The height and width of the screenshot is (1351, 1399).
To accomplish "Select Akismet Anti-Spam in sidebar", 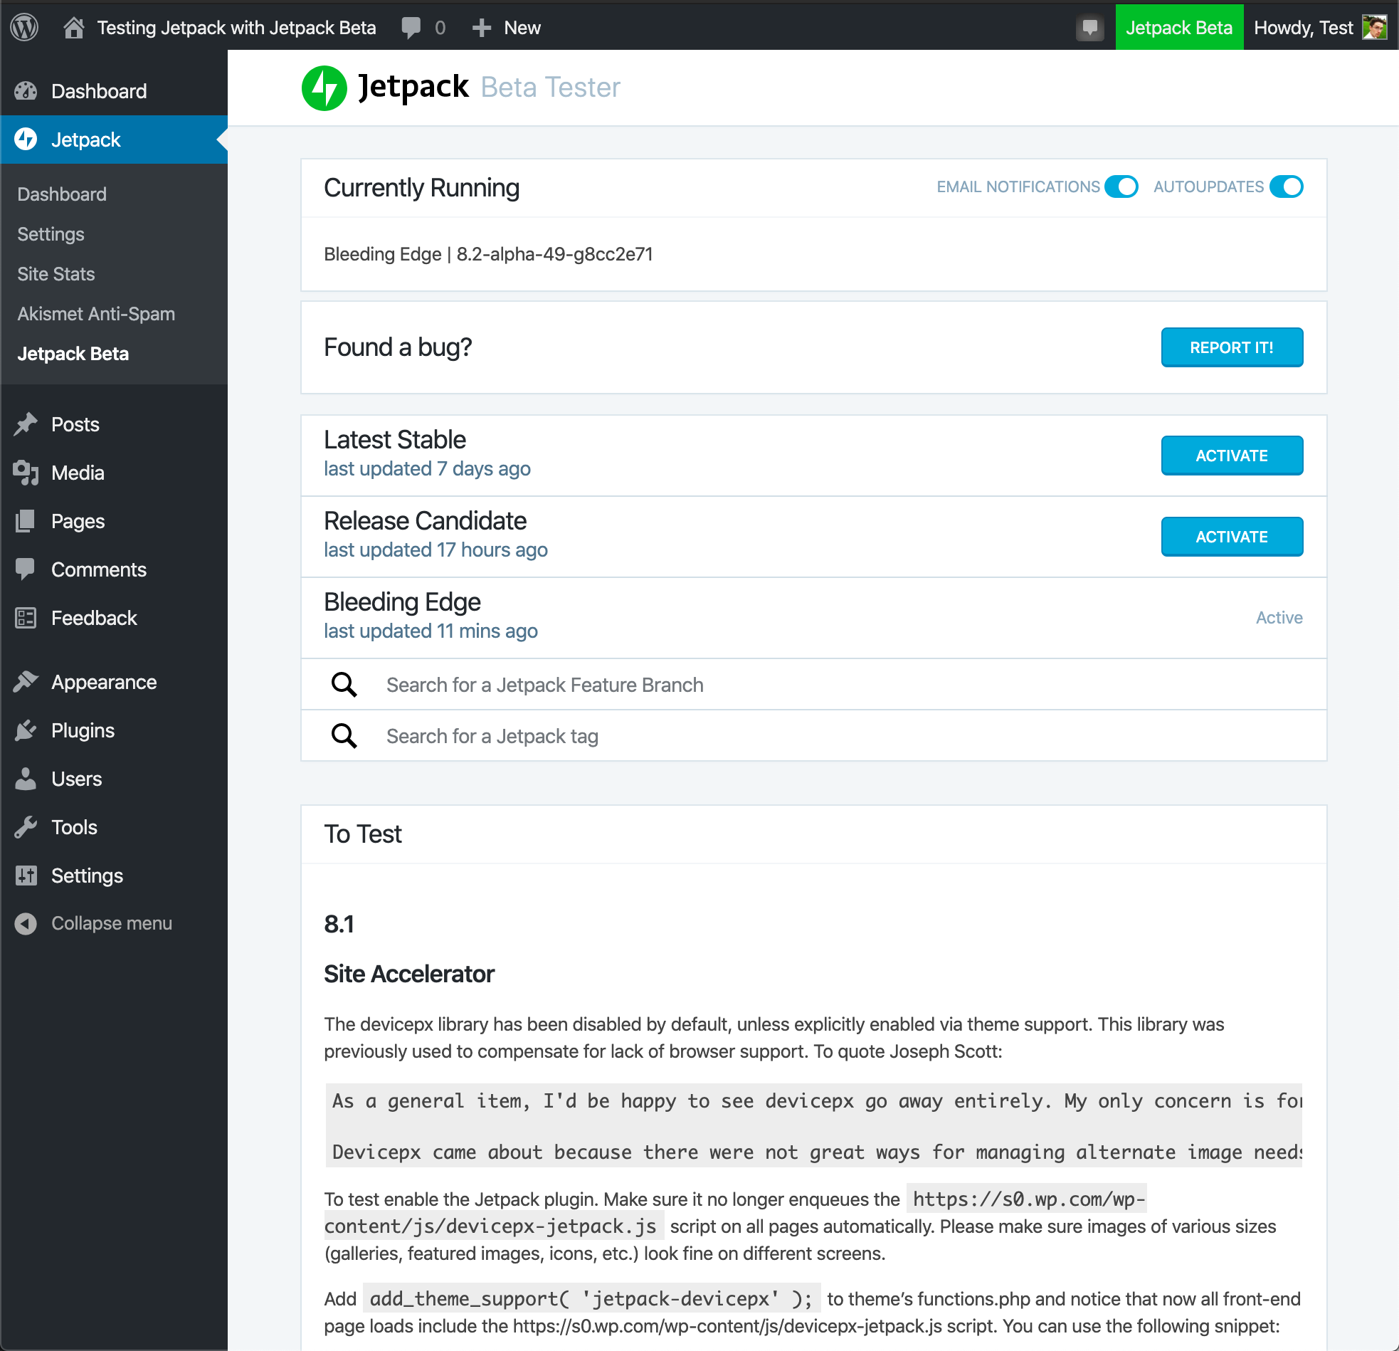I will (x=95, y=313).
